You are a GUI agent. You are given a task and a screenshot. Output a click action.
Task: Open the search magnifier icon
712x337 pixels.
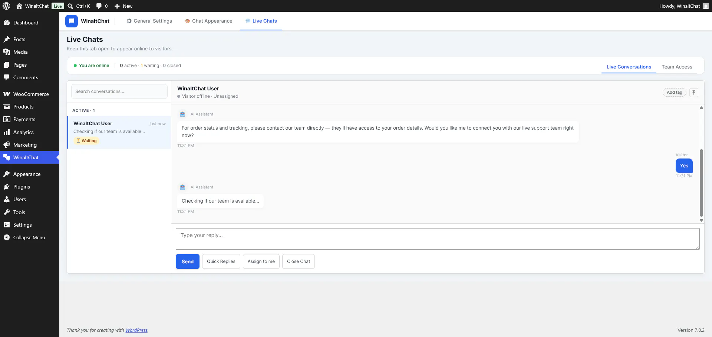tap(70, 6)
